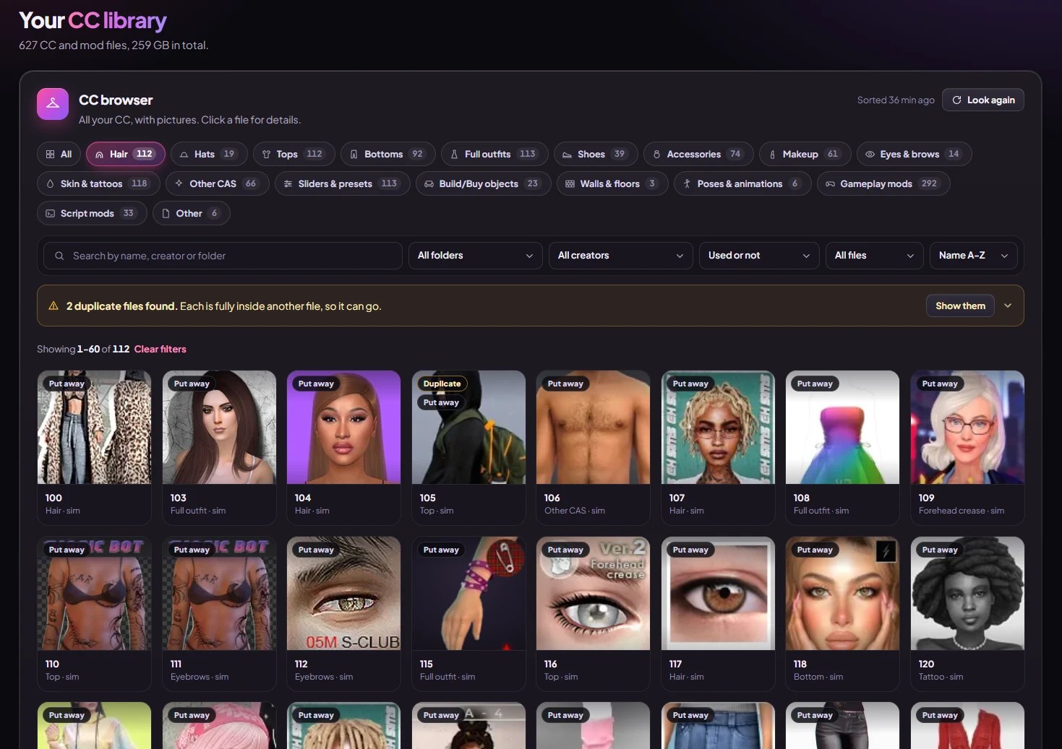Click the droplet icon on Skin & tattoos

[50, 184]
